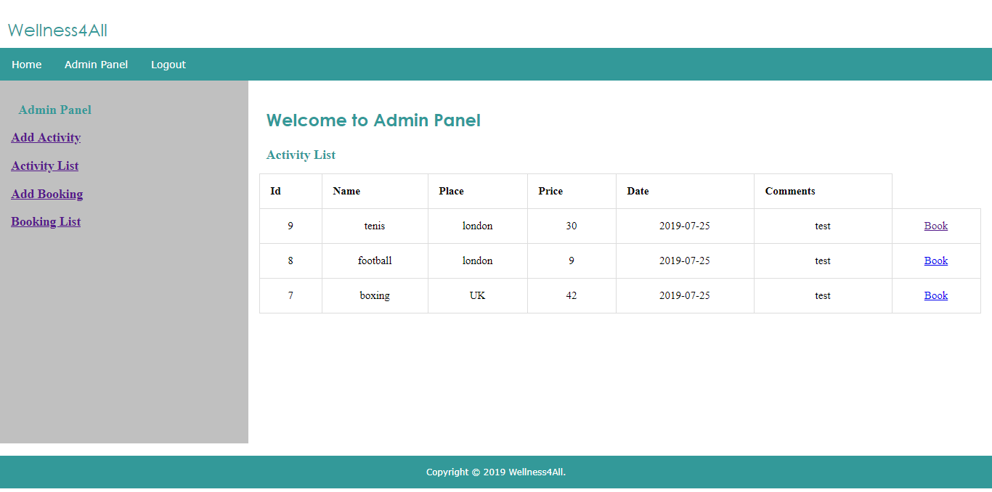
Task: Click the Name column header
Action: point(375,192)
